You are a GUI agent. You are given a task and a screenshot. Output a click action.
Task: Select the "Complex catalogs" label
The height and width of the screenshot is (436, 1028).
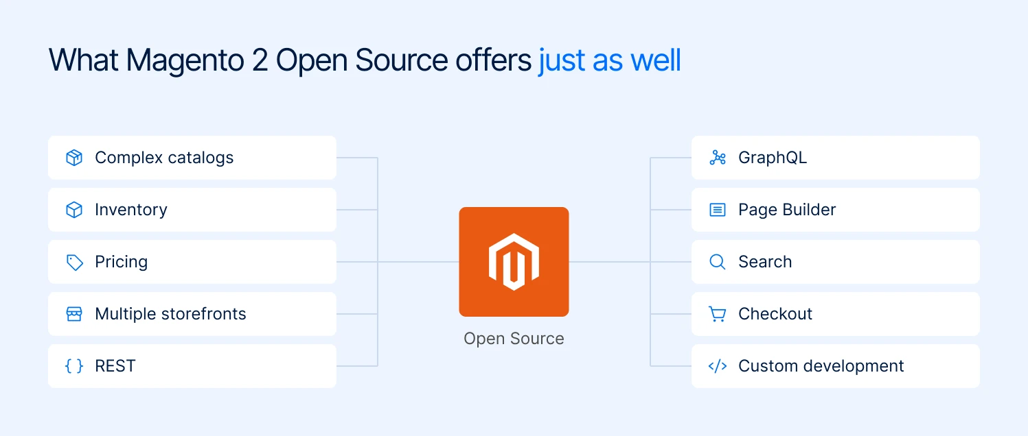point(164,158)
